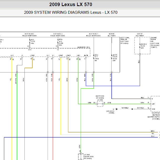The height and width of the screenshot is (160, 160).
Task: Click vertical 'BLU' label below DOOR 2 fuse
Action: (139, 62)
